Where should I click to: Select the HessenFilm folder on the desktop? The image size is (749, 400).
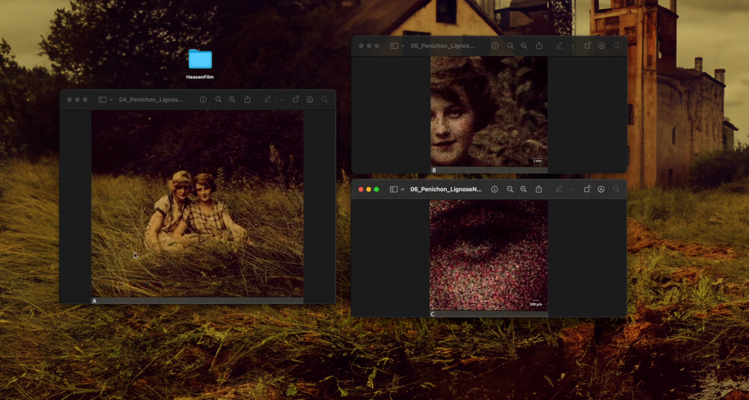point(200,59)
